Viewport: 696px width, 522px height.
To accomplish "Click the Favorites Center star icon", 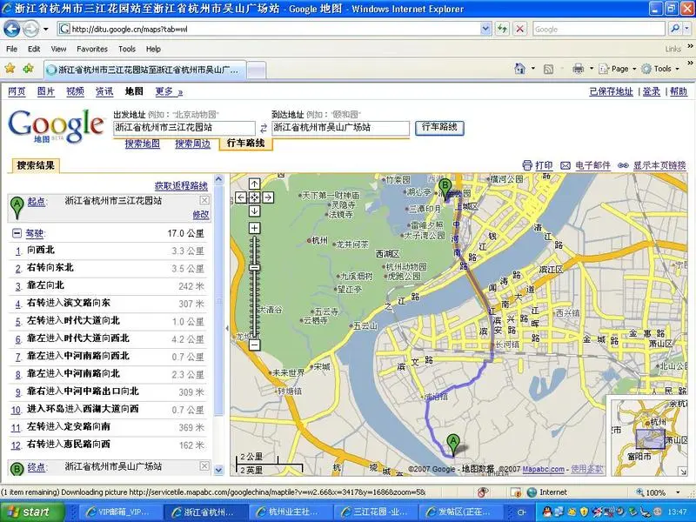I will (10, 69).
